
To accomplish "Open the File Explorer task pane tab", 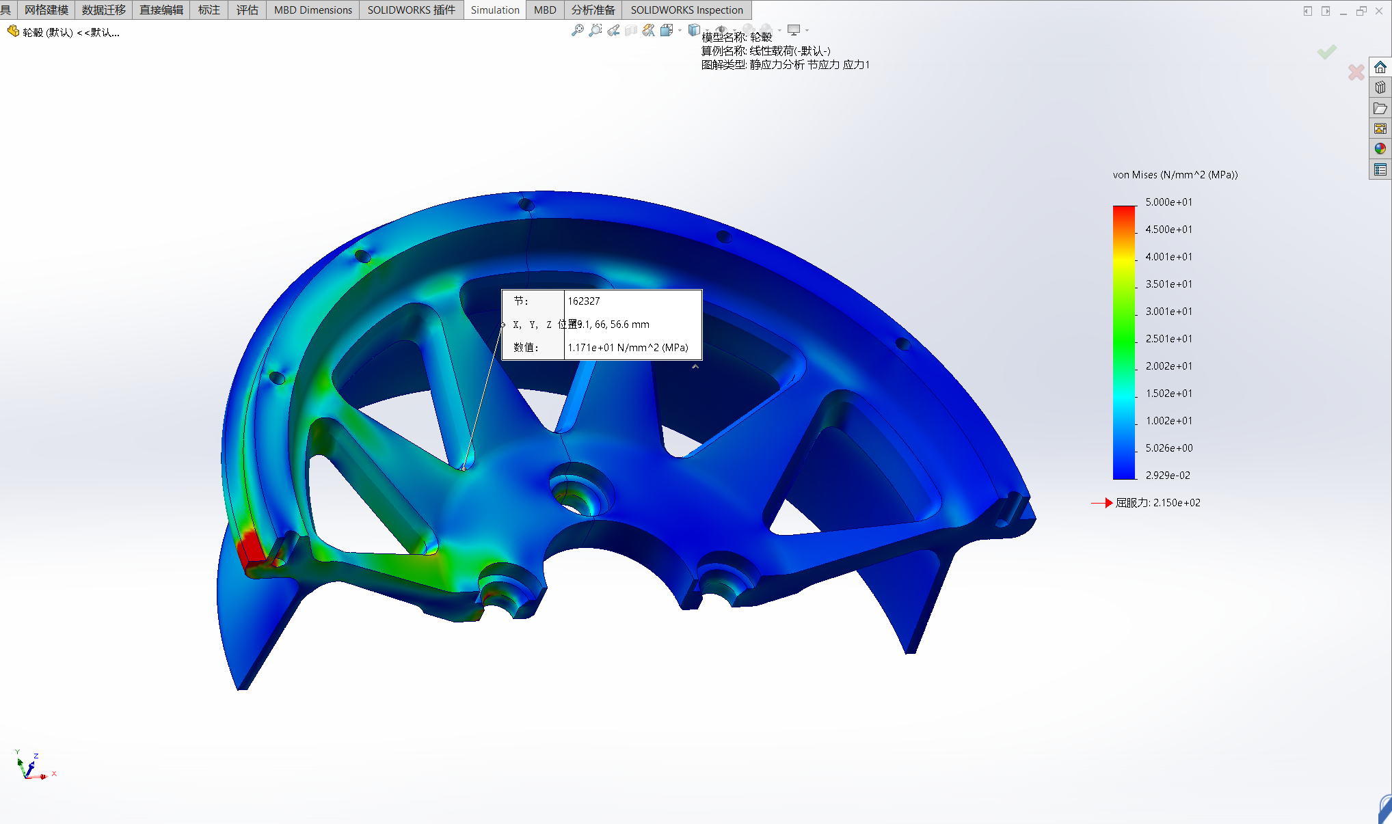I will 1380,108.
